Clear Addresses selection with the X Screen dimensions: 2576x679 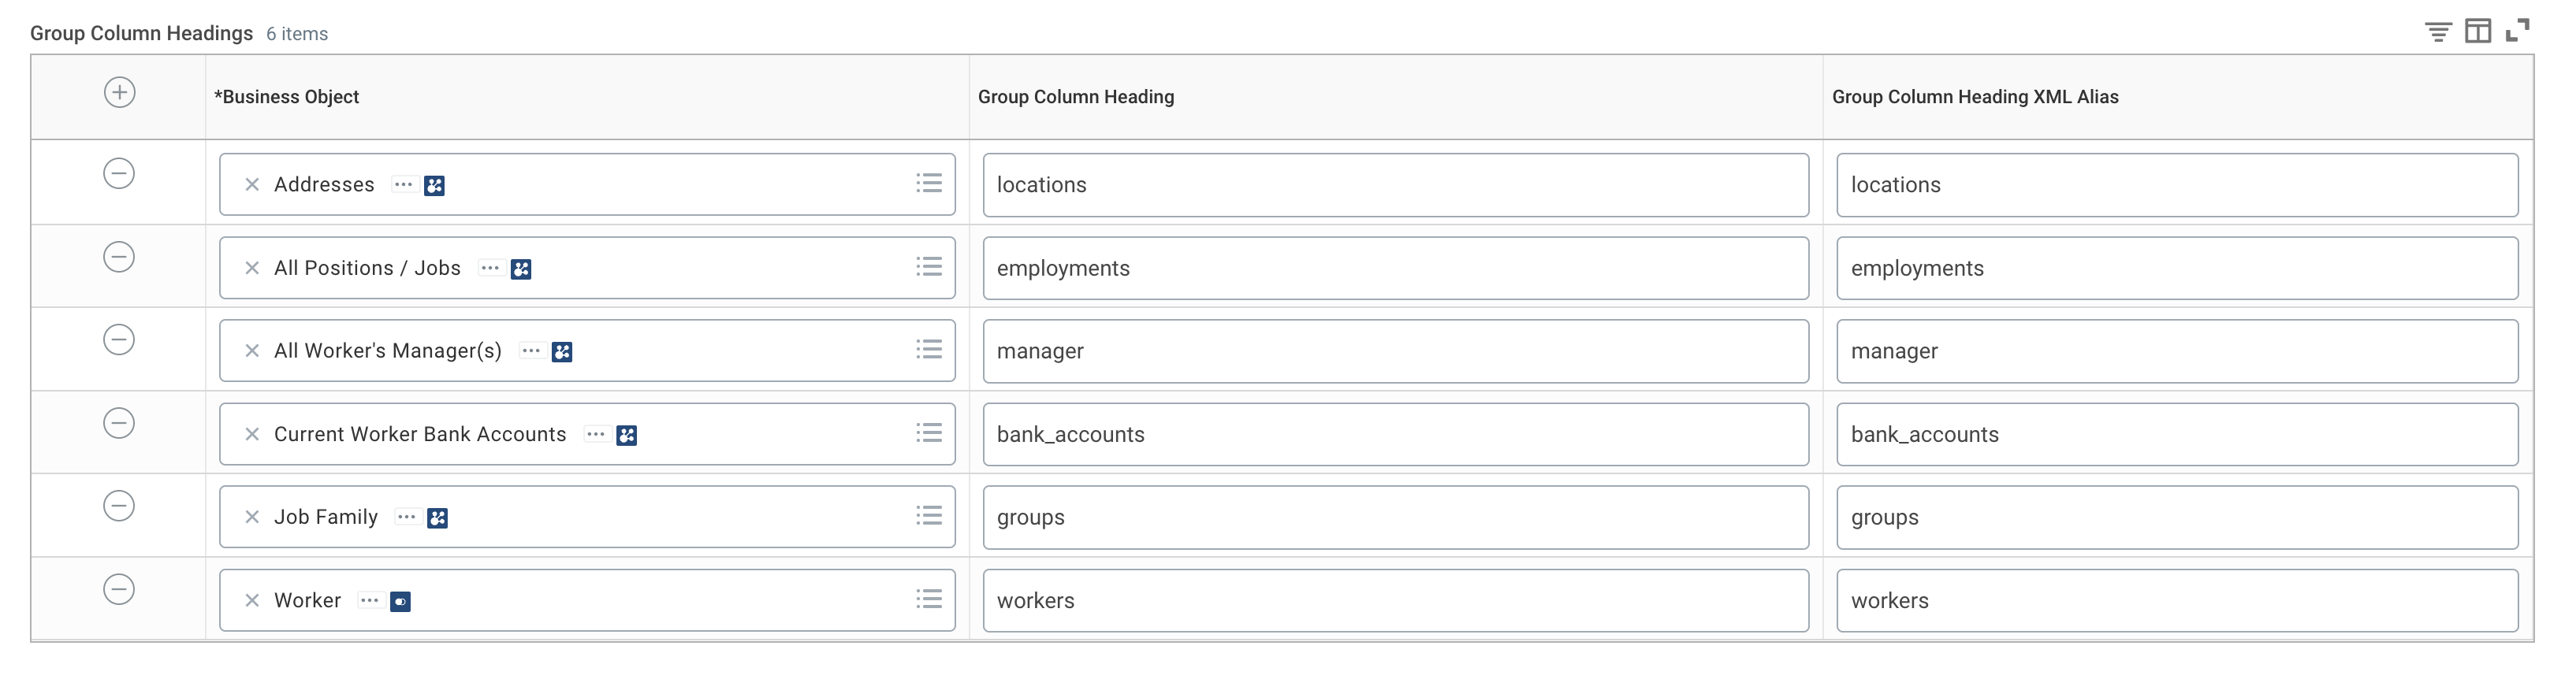click(252, 185)
